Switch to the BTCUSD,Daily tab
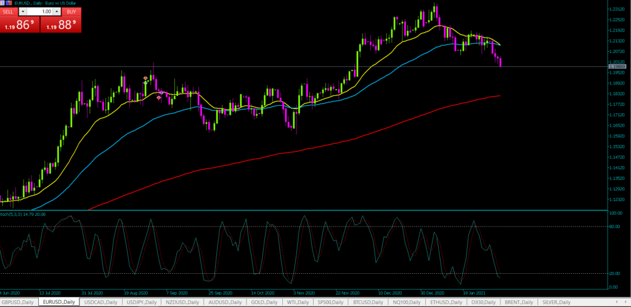Screen dimensions: 631x307 pyautogui.click(x=369, y=302)
